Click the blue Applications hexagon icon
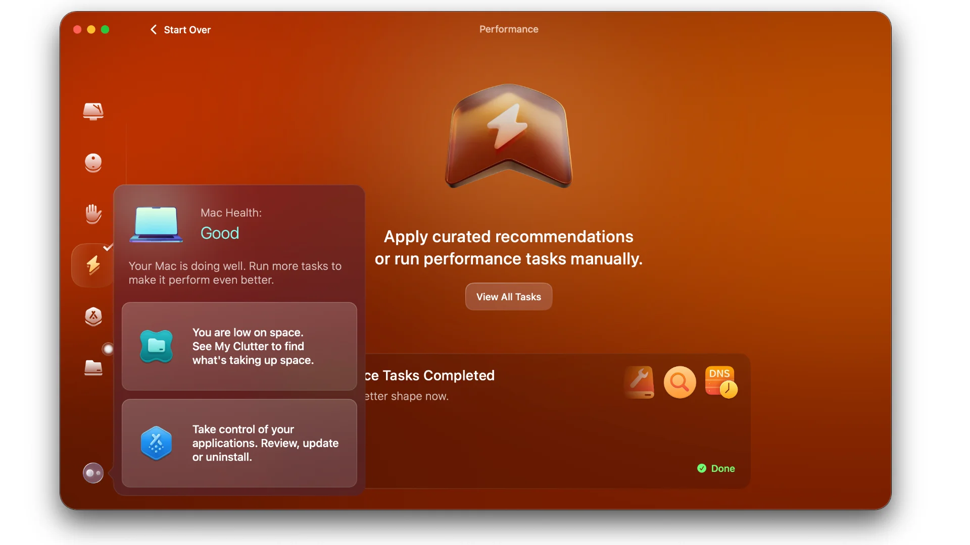The height and width of the screenshot is (545, 970). [x=157, y=443]
